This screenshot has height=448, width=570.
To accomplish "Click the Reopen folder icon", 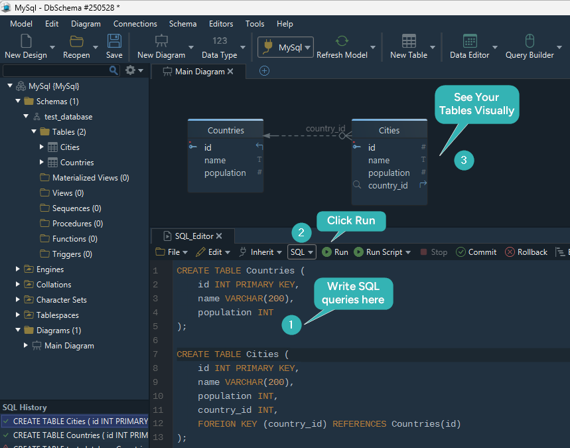I will pos(76,41).
